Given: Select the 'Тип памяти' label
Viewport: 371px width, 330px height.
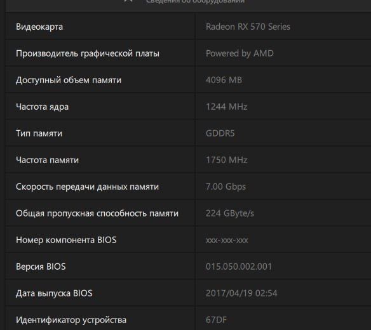Looking at the screenshot, I should tap(39, 133).
